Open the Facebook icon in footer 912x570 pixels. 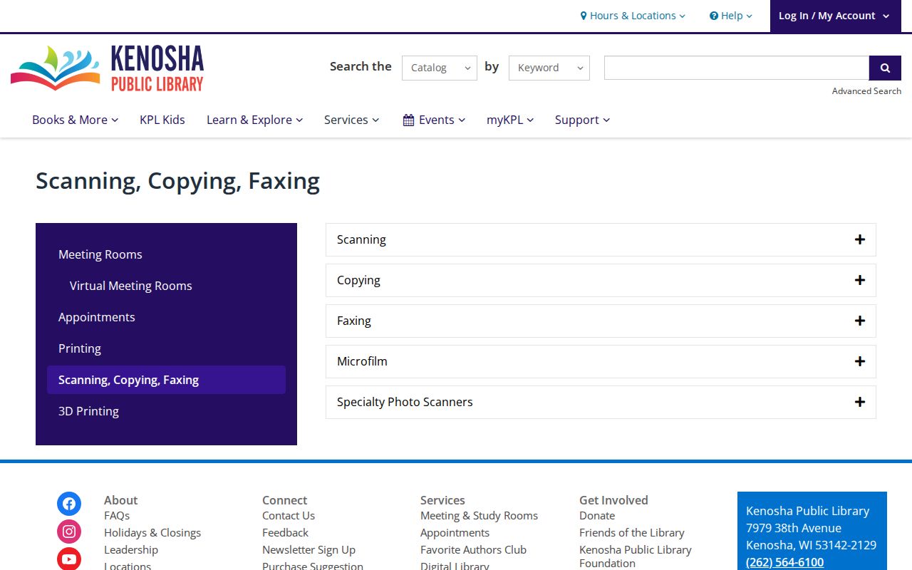(x=69, y=504)
